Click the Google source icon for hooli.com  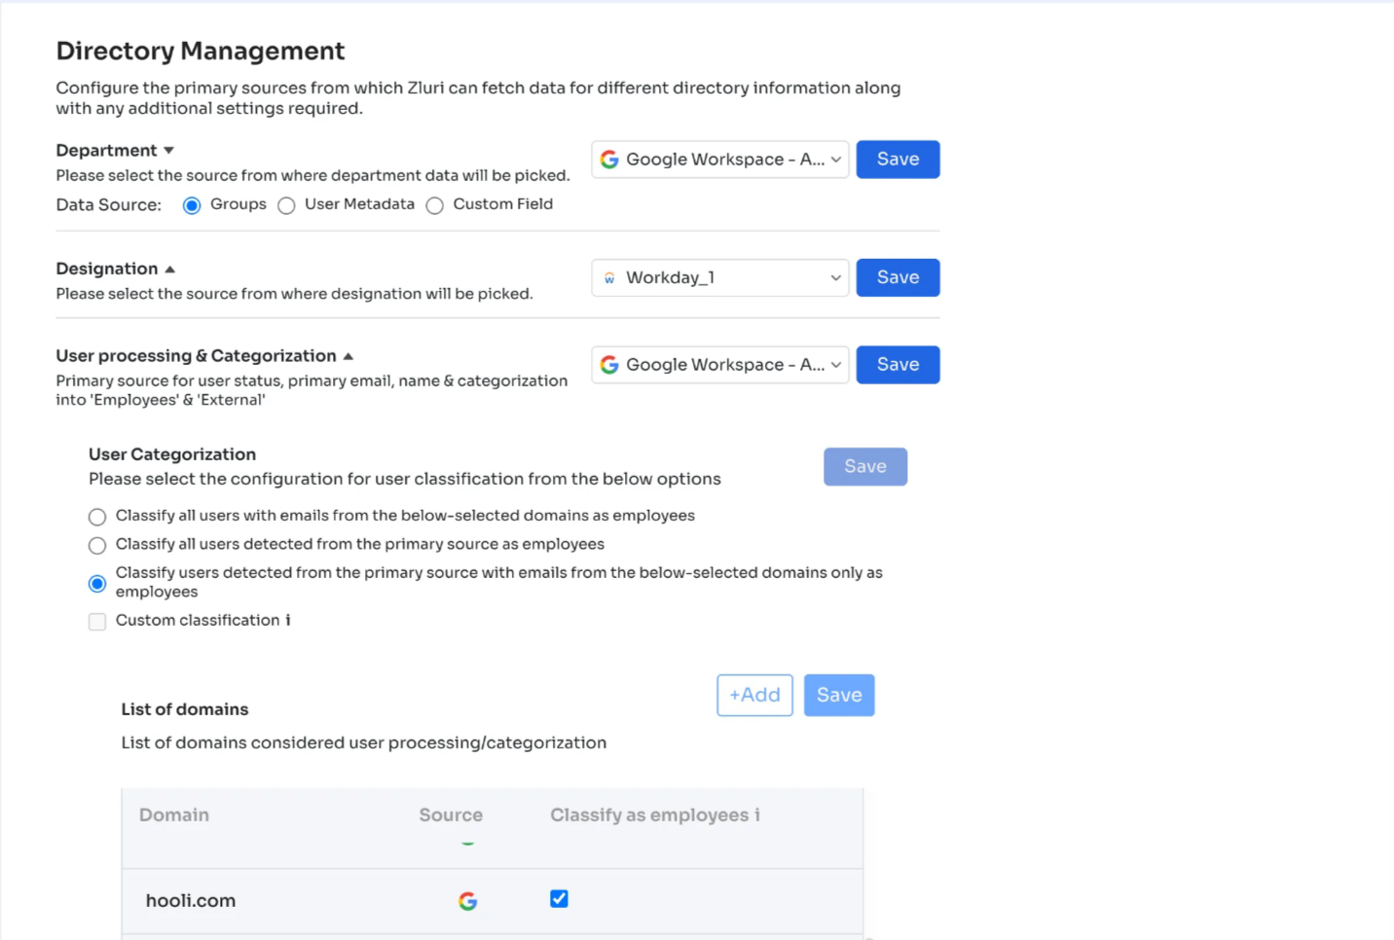click(467, 901)
